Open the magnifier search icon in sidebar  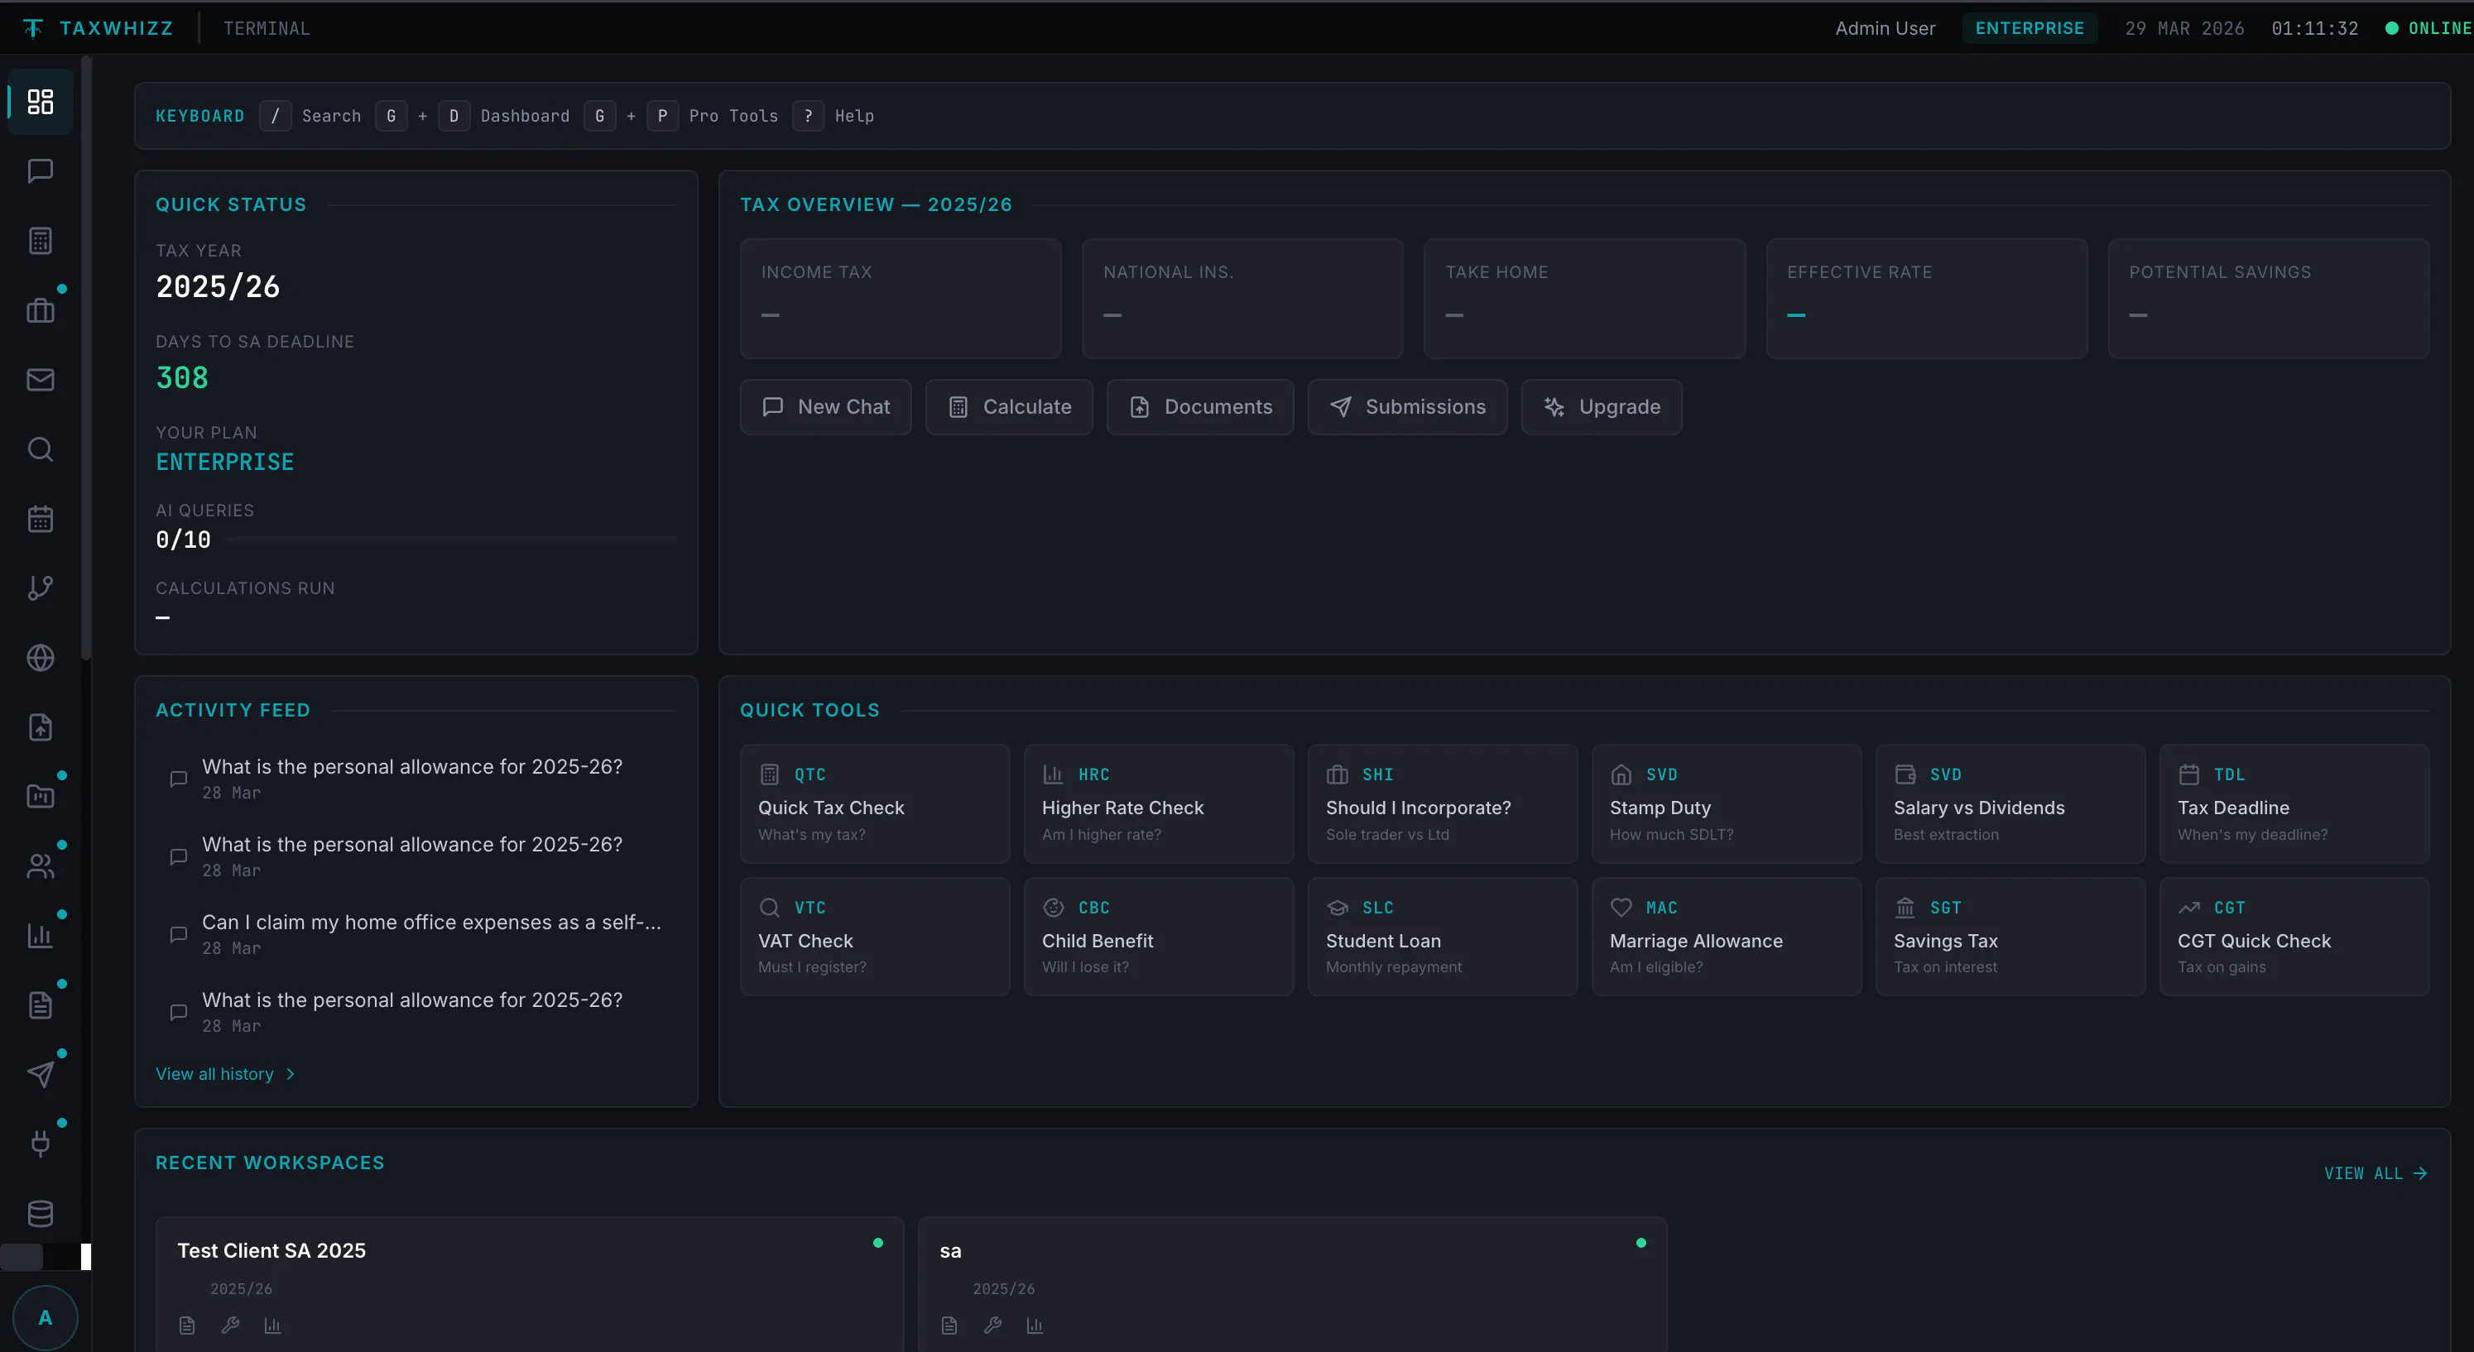click(41, 448)
